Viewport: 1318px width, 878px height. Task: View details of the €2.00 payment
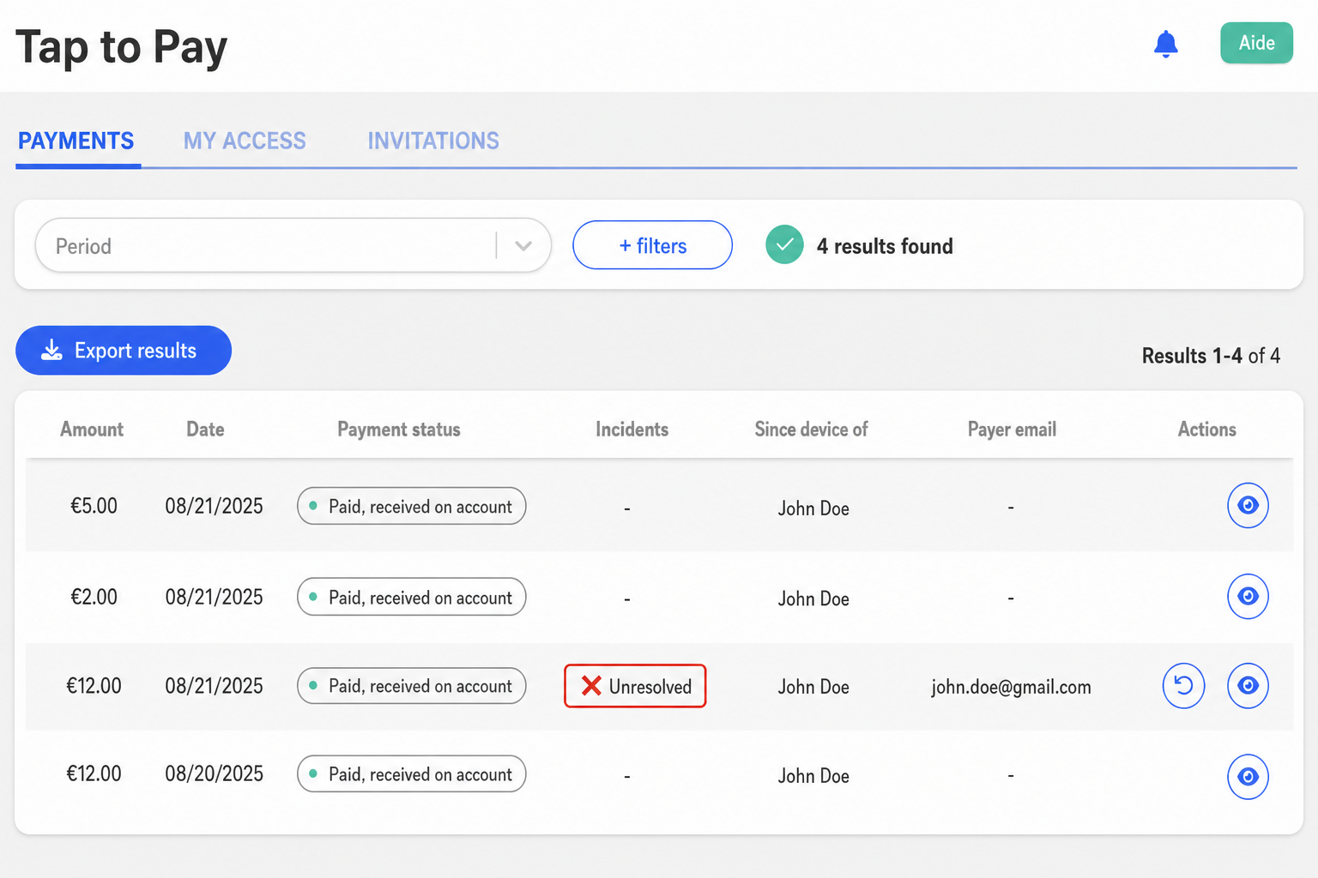tap(1248, 596)
